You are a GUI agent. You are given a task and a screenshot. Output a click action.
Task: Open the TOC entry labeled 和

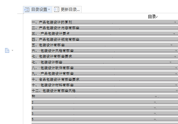tap(105, 97)
